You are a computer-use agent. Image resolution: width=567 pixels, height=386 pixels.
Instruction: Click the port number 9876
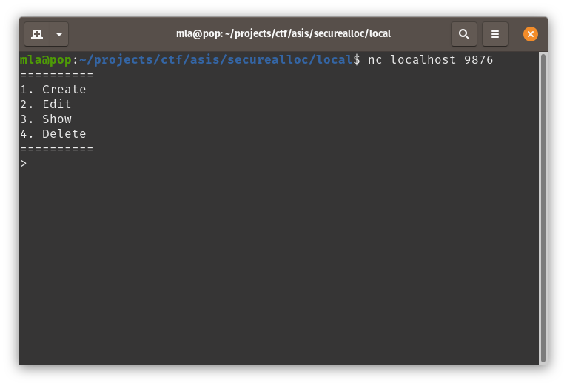pos(478,60)
